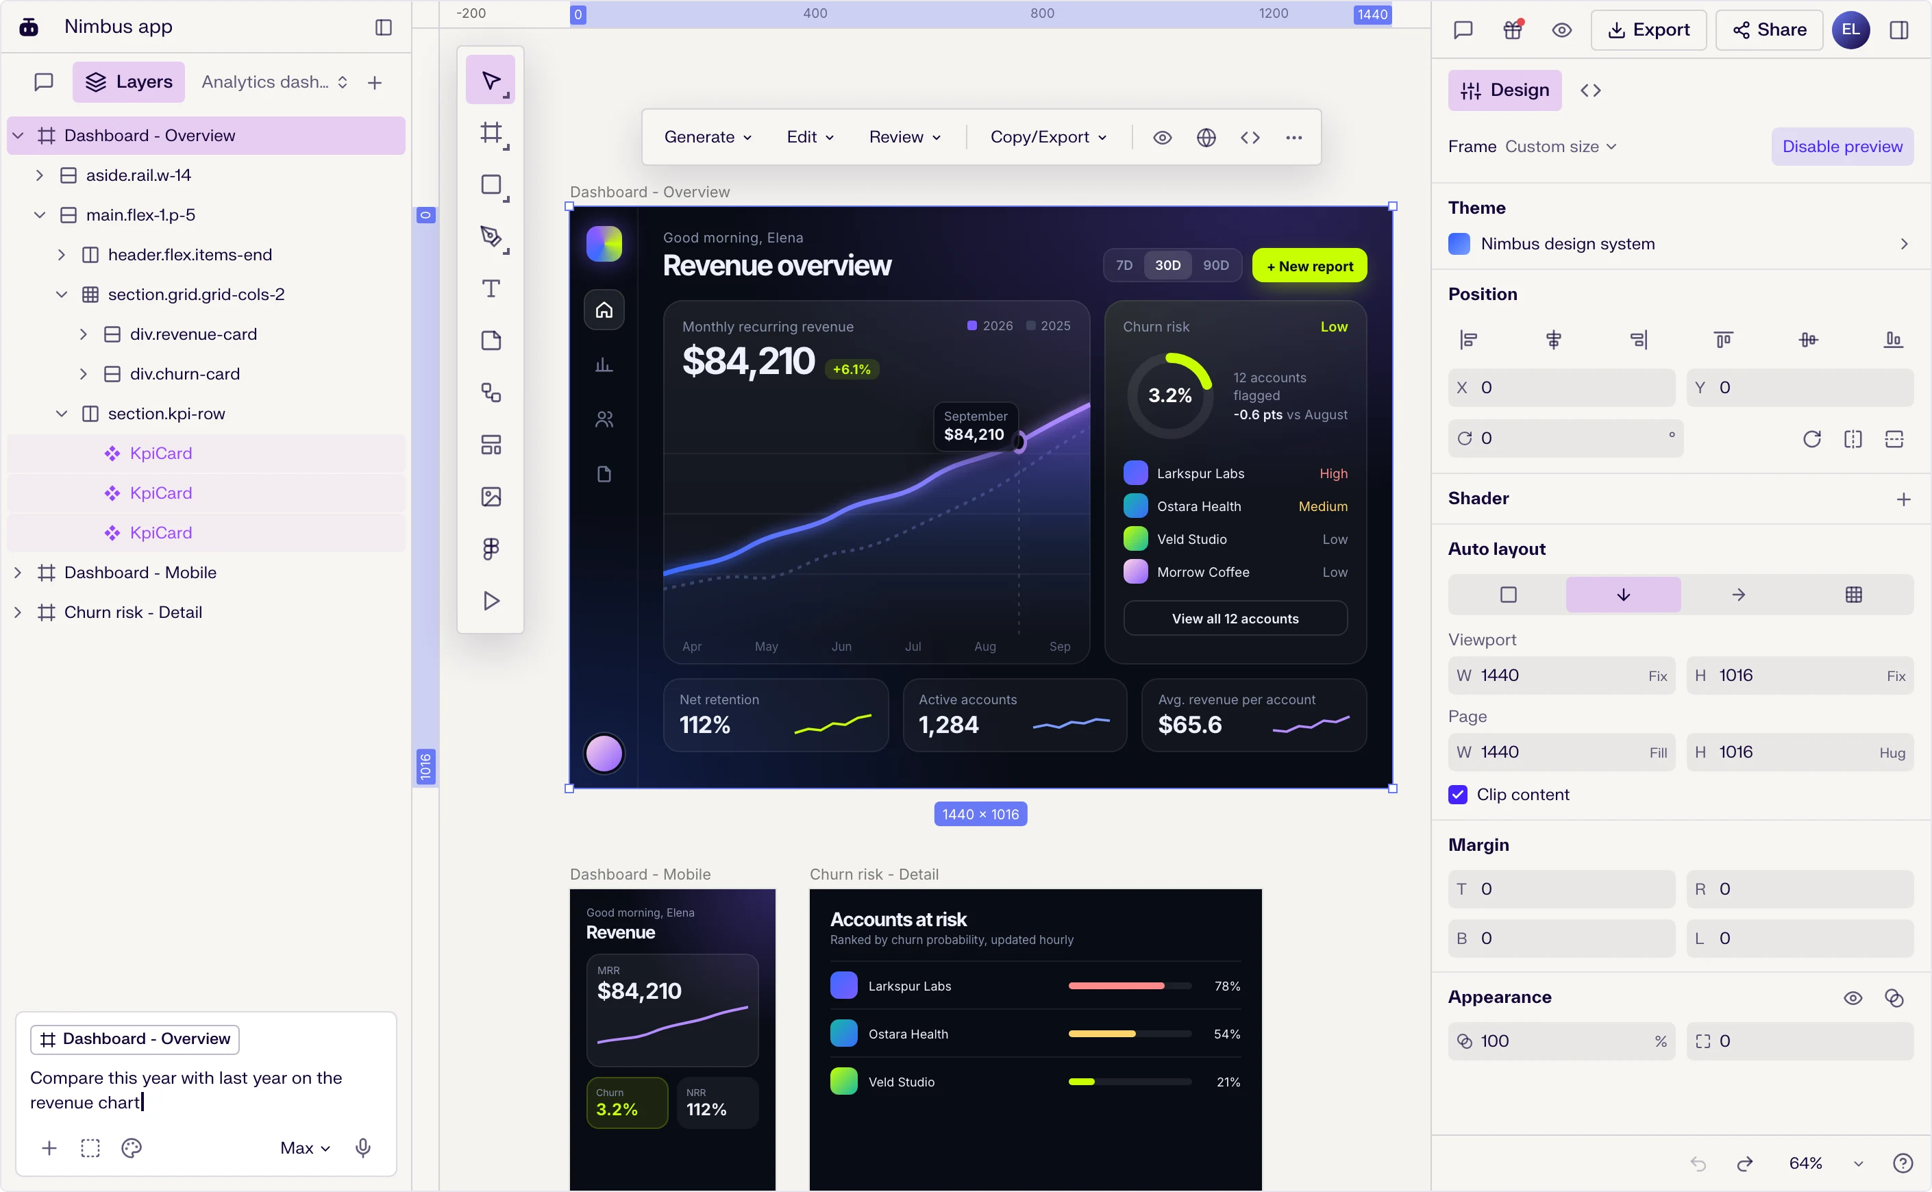Image resolution: width=1932 pixels, height=1192 pixels.
Task: Click + New report button
Action: (1309, 266)
